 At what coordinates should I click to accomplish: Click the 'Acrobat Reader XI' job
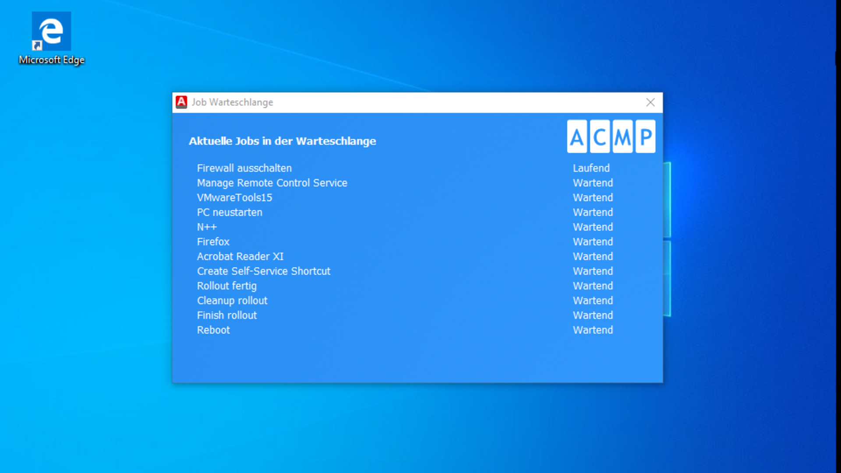(240, 257)
